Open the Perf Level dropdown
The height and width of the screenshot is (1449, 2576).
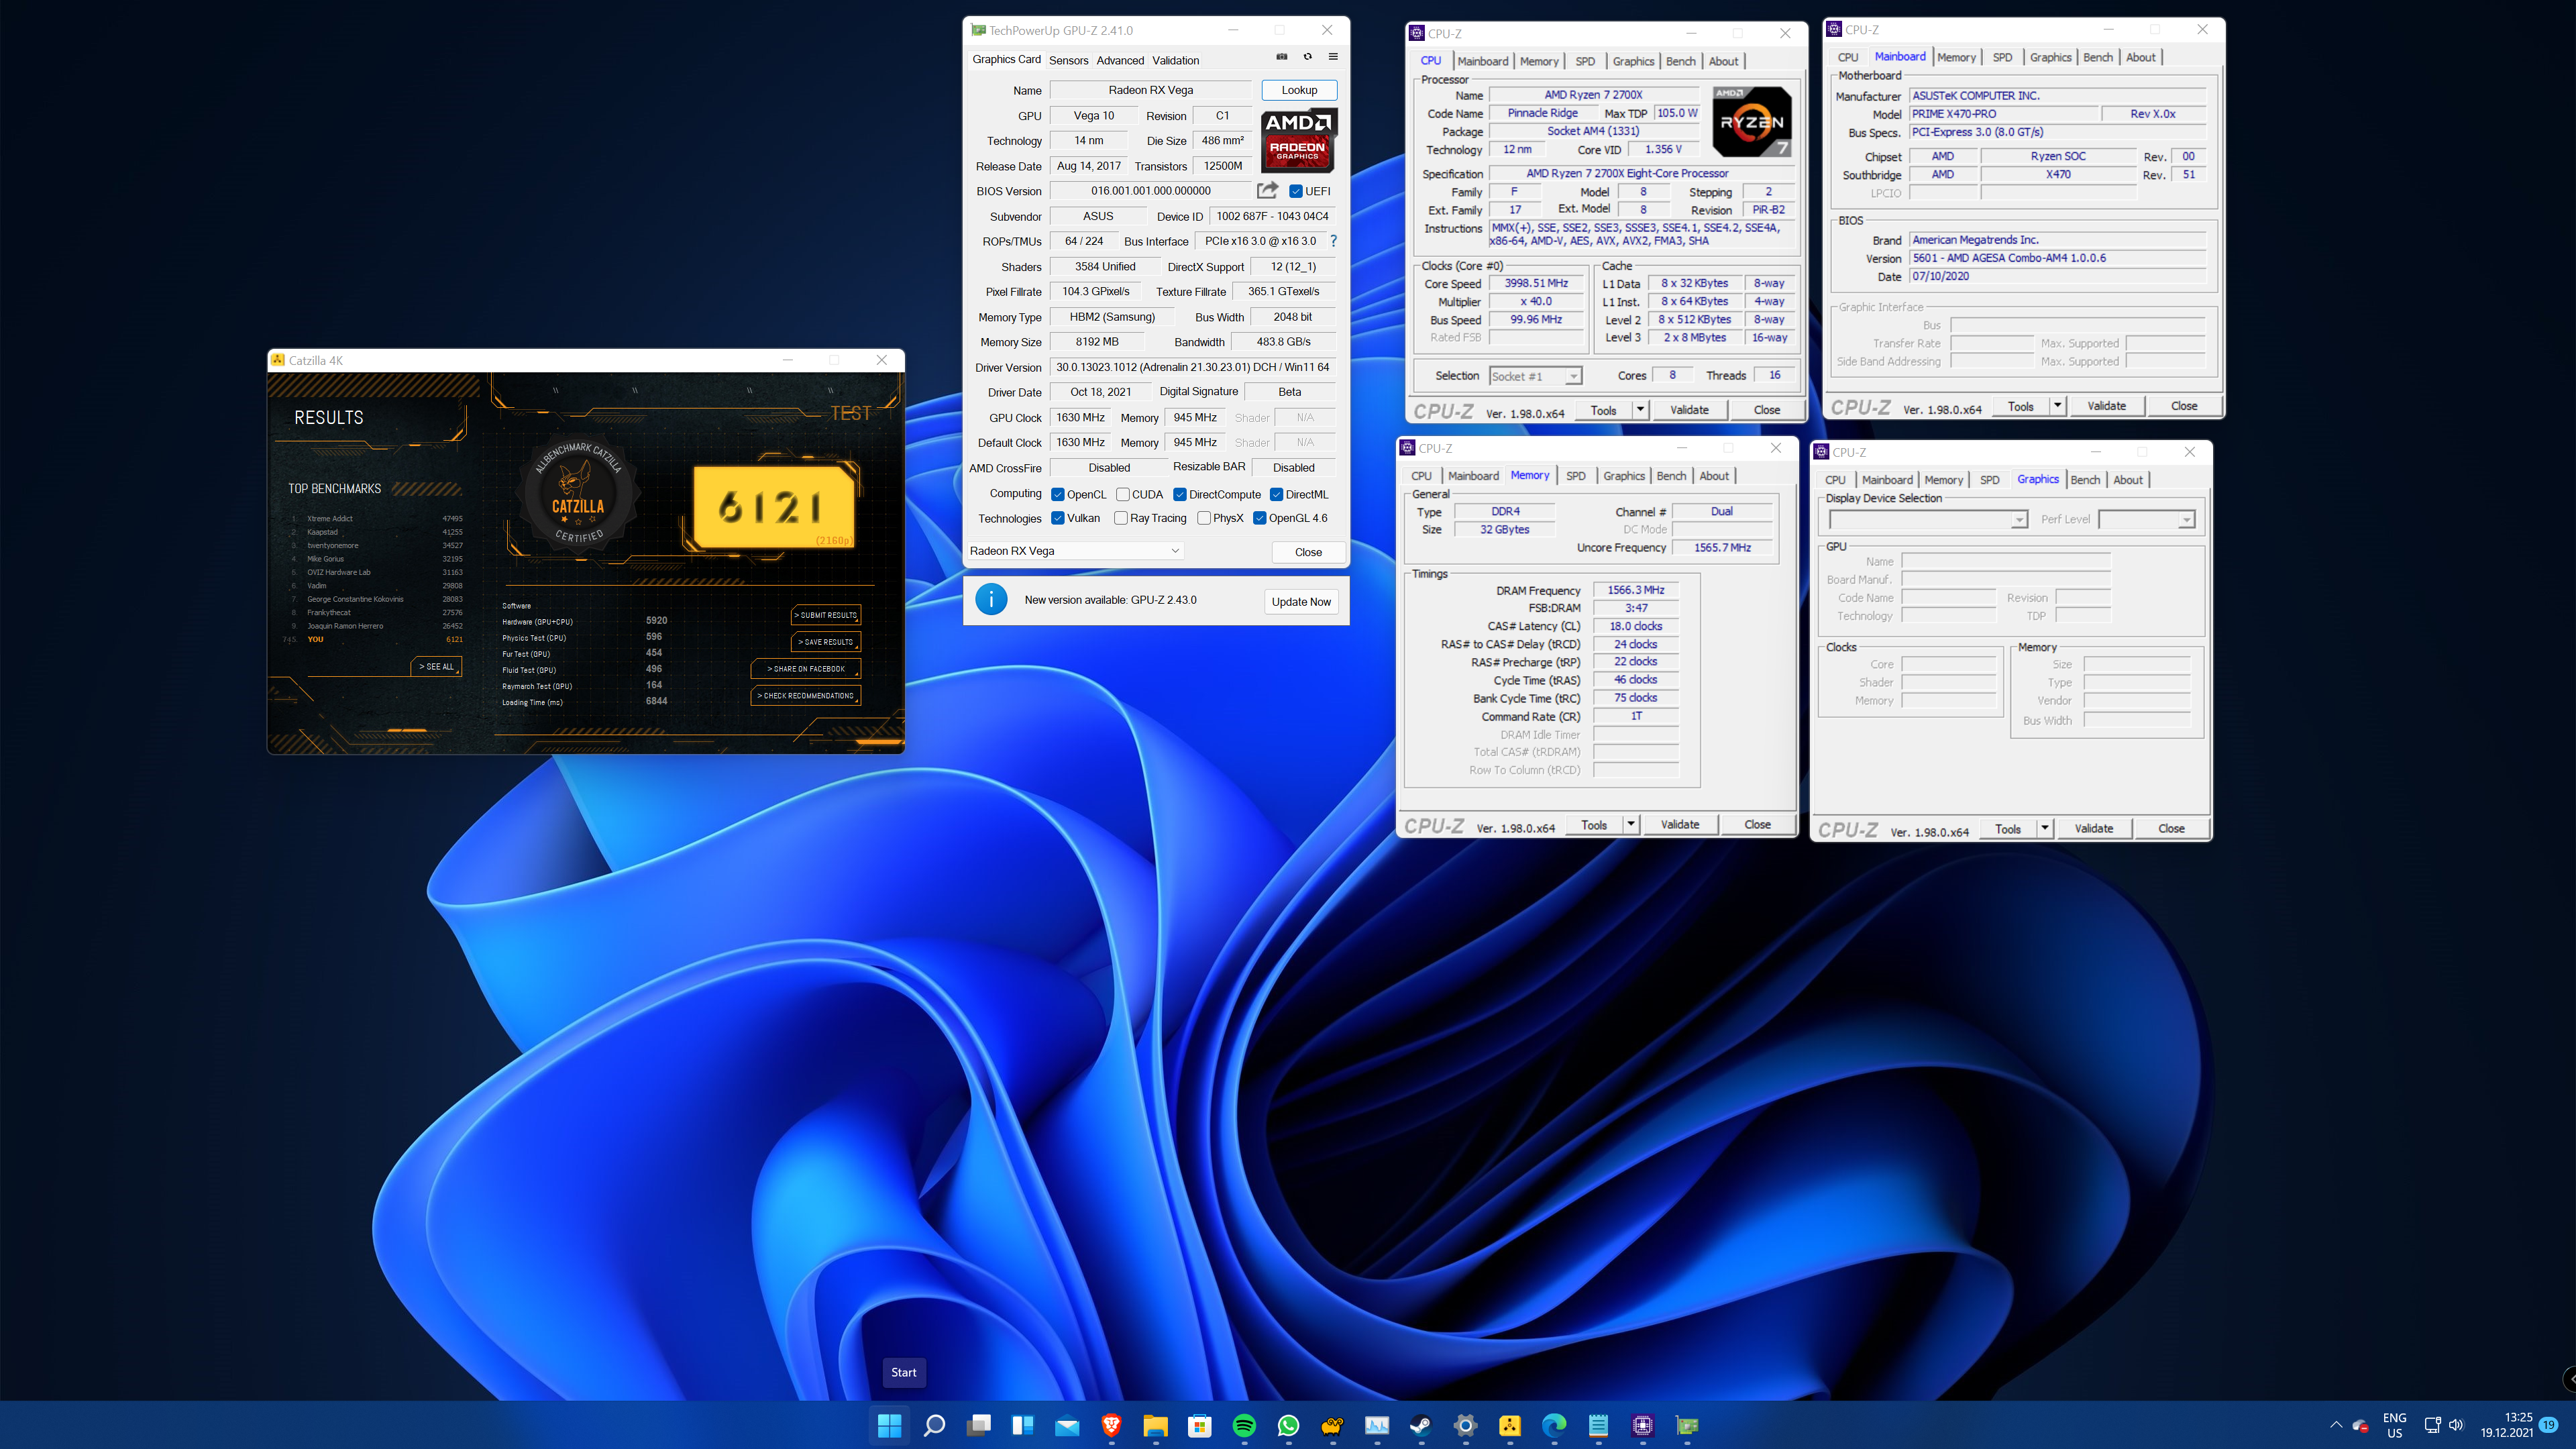pyautogui.click(x=2147, y=519)
